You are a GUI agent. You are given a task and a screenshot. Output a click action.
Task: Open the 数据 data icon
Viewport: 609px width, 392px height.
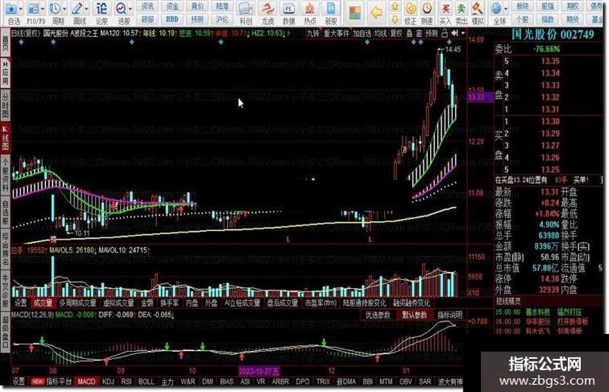(289, 9)
